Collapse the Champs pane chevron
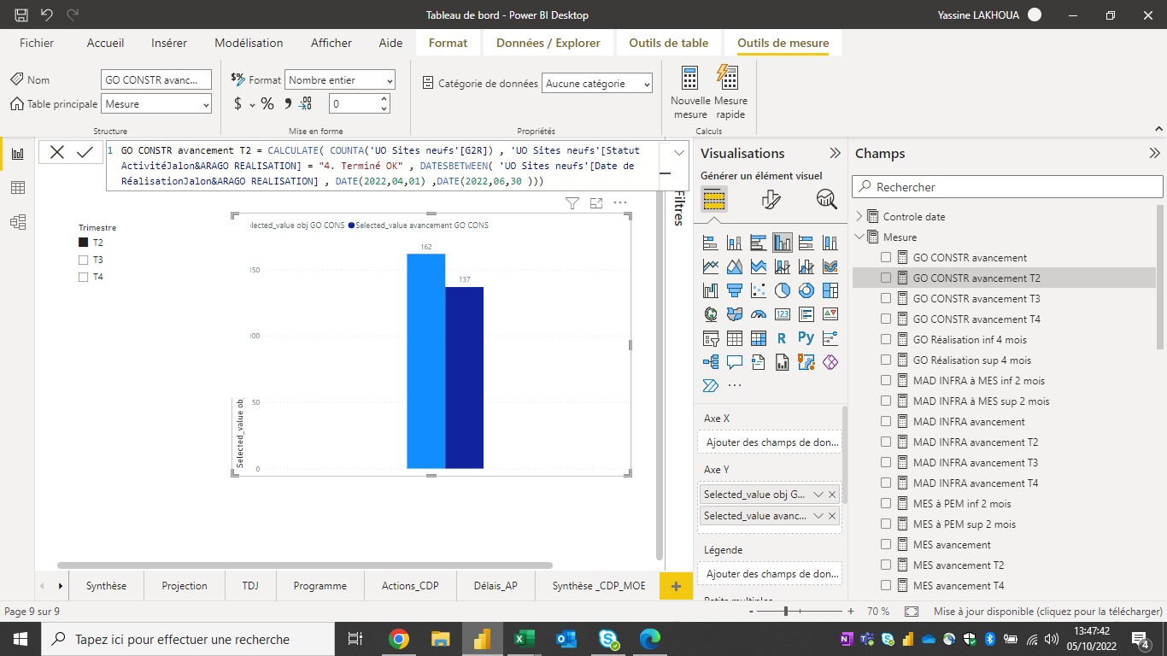This screenshot has height=656, width=1167. 1154,154
